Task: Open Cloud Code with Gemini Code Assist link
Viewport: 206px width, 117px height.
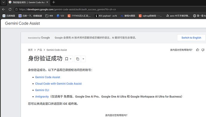Action: (x=58, y=83)
